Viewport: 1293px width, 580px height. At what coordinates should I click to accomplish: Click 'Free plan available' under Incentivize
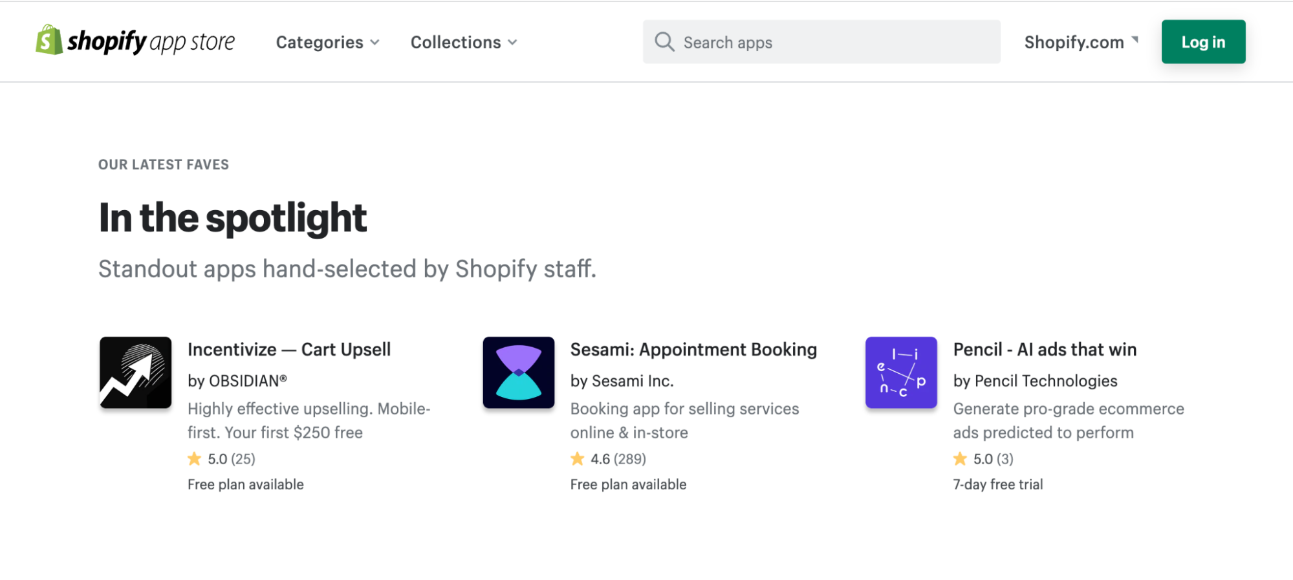pyautogui.click(x=246, y=484)
